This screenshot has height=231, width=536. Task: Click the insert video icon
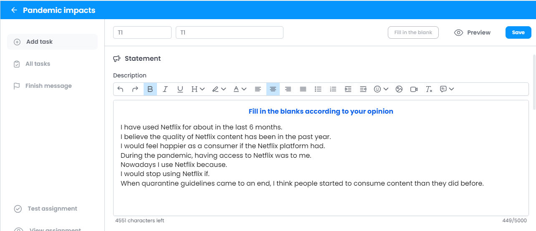(x=414, y=89)
